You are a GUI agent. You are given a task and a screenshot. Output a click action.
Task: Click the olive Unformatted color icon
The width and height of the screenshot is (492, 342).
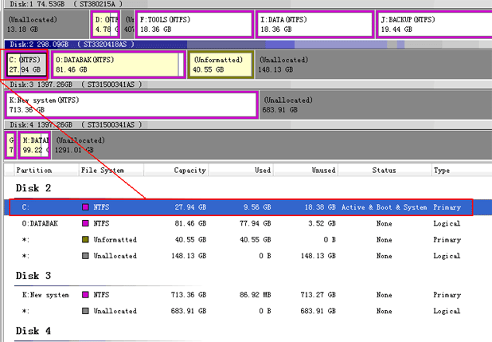85,240
